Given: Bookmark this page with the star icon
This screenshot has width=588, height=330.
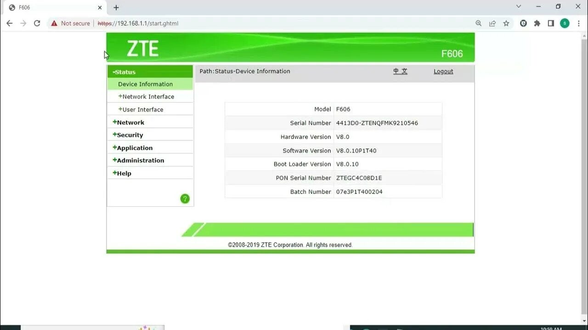Looking at the screenshot, I should pyautogui.click(x=506, y=23).
